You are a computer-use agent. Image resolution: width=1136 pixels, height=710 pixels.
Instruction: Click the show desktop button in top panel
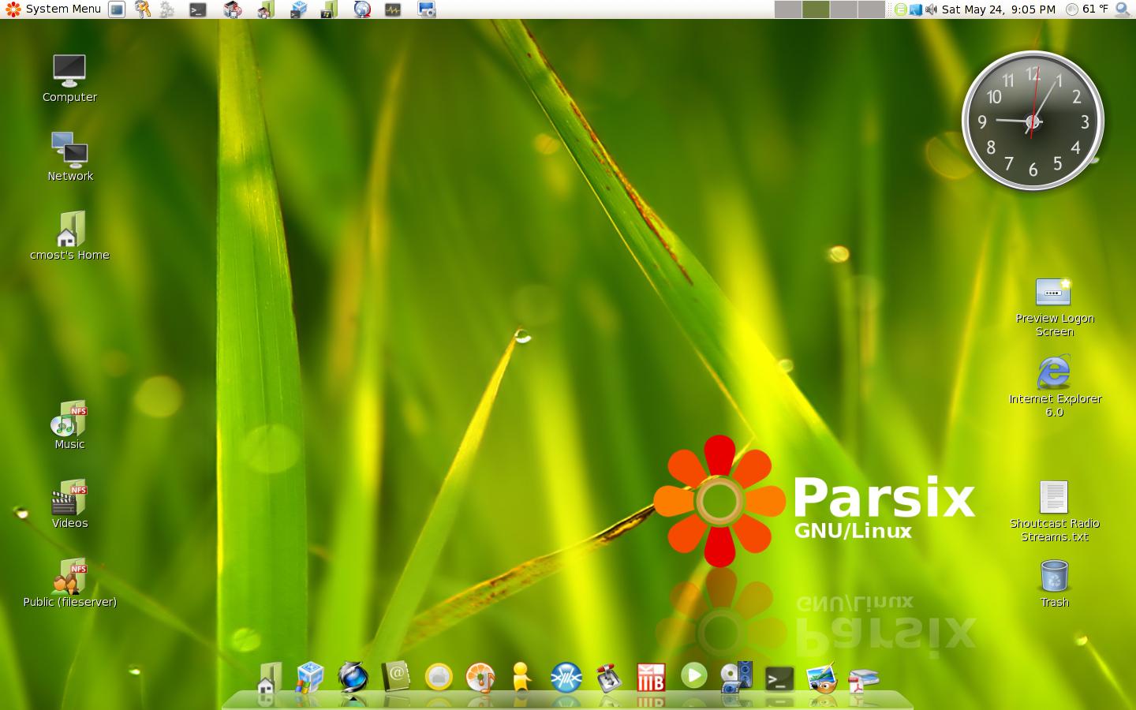coord(117,9)
